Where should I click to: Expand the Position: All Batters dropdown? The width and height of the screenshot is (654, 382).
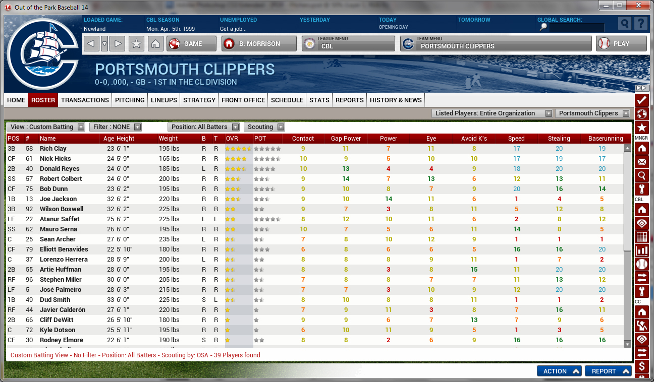click(204, 127)
